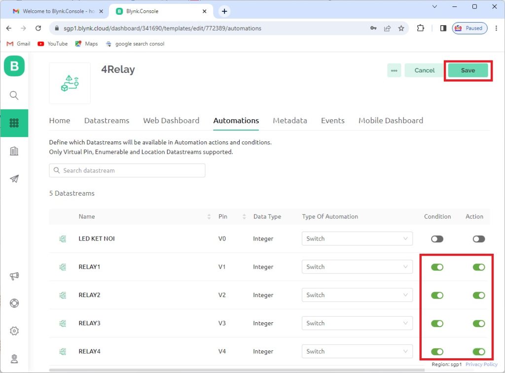Click the horizontal scrollbar below the table
The width and height of the screenshot is (505, 373).
(237, 370)
